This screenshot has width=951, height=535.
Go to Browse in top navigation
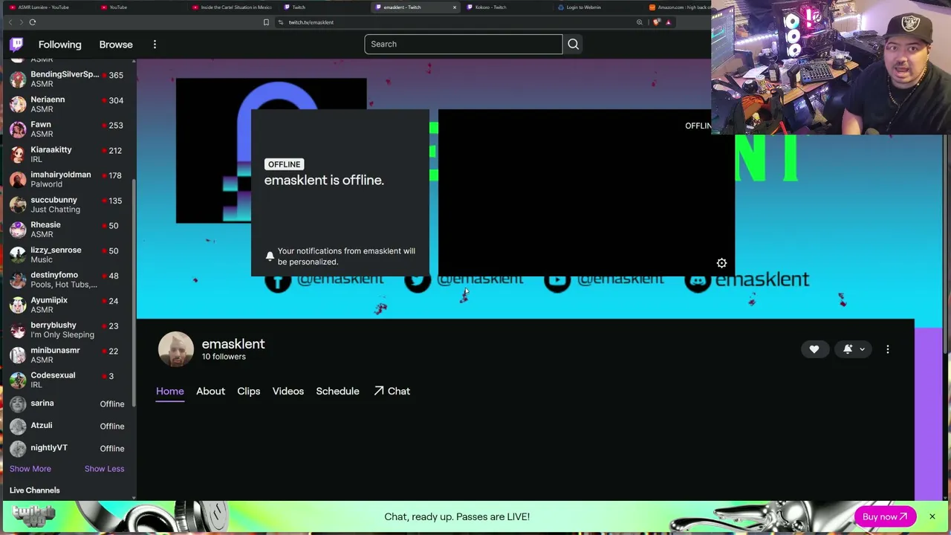click(116, 45)
